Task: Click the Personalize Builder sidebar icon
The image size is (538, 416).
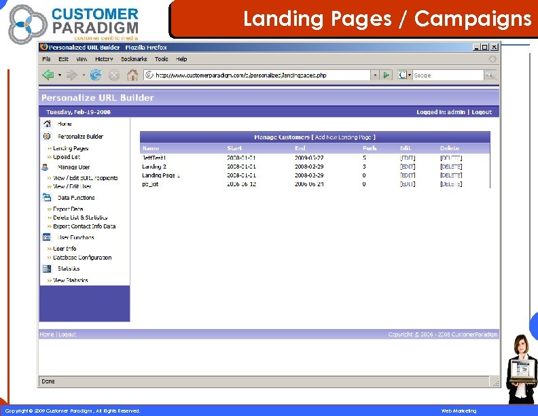Action: pyautogui.click(x=47, y=136)
